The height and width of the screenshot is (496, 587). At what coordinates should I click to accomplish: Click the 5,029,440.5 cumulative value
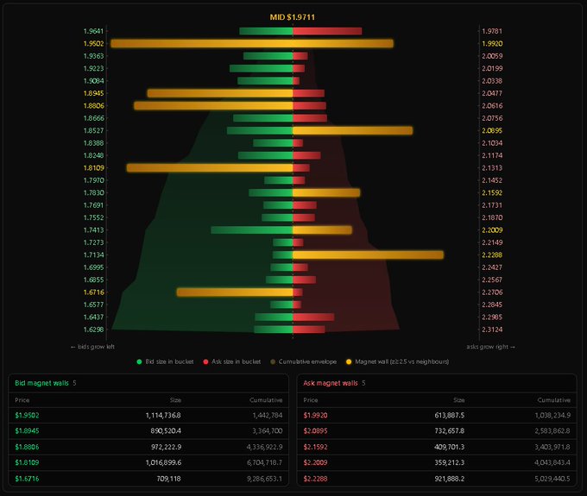tap(552, 479)
